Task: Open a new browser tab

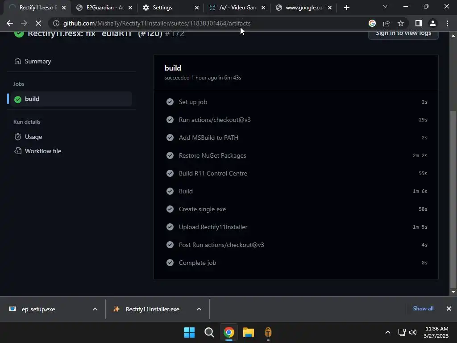Action: click(346, 8)
